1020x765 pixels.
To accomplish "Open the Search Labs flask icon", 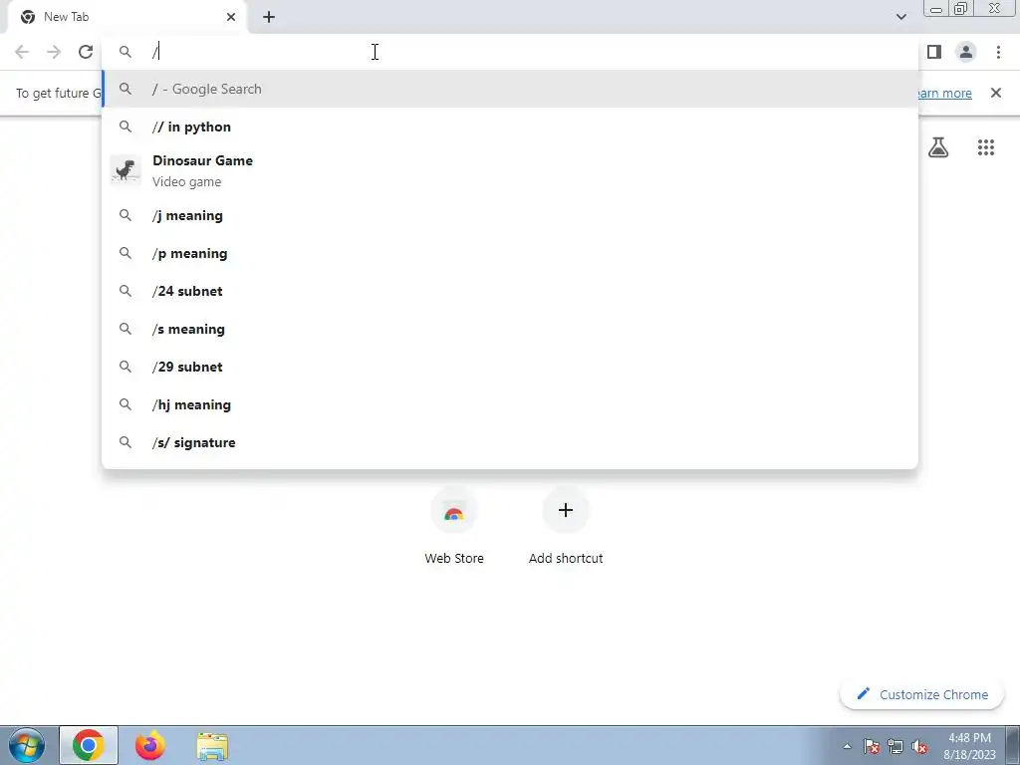I will 938,147.
